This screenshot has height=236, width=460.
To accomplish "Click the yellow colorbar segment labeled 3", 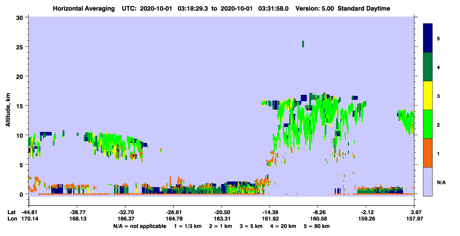I will point(428,96).
